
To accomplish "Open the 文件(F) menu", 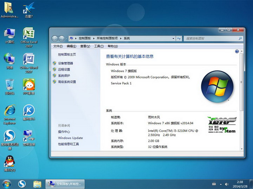I will (x=58, y=46).
